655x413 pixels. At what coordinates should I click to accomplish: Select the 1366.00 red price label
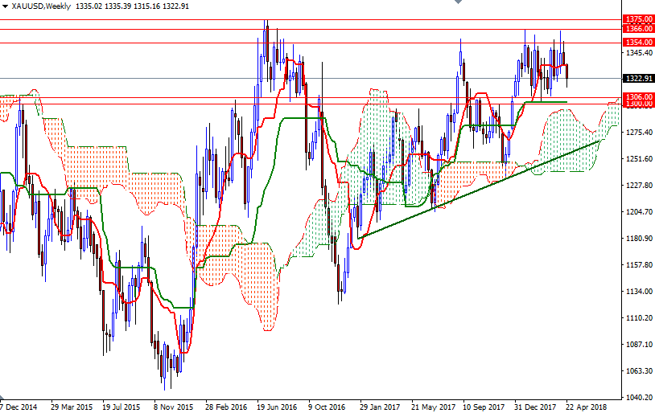638,29
